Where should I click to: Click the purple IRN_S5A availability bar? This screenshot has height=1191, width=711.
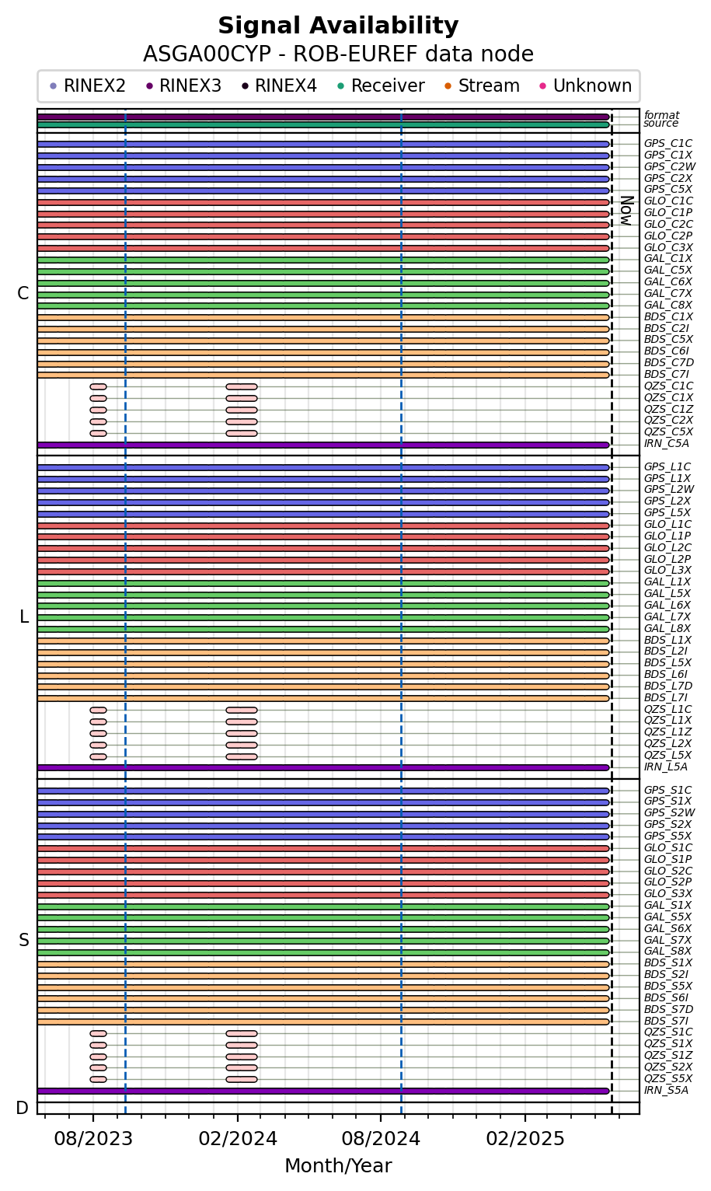coord(323,1091)
